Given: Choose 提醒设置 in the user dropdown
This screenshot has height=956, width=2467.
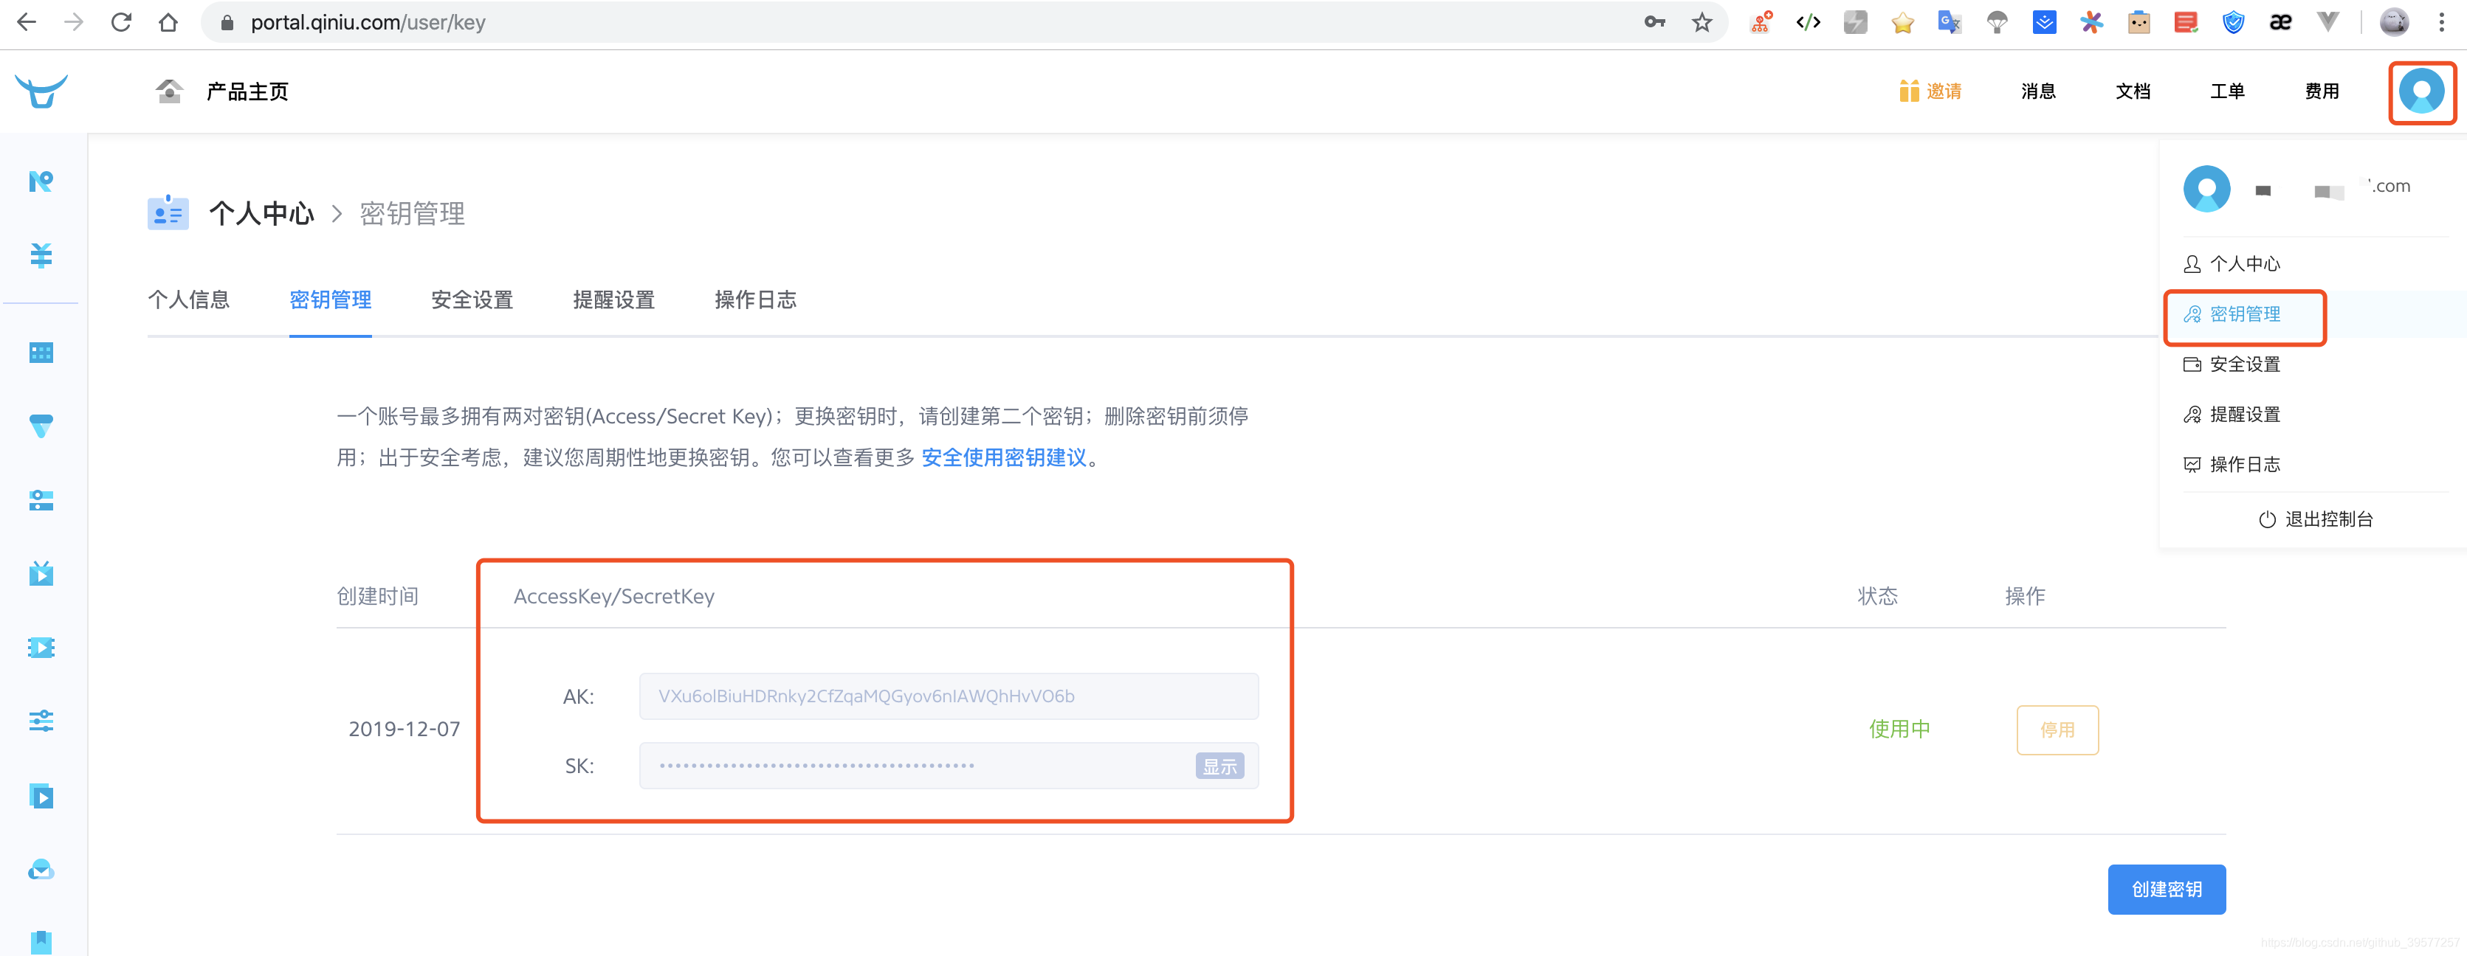Looking at the screenshot, I should (2245, 415).
